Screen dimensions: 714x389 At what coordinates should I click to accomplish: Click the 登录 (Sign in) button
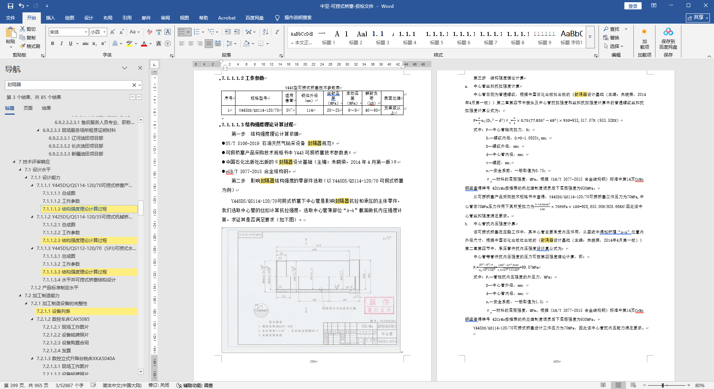click(633, 6)
